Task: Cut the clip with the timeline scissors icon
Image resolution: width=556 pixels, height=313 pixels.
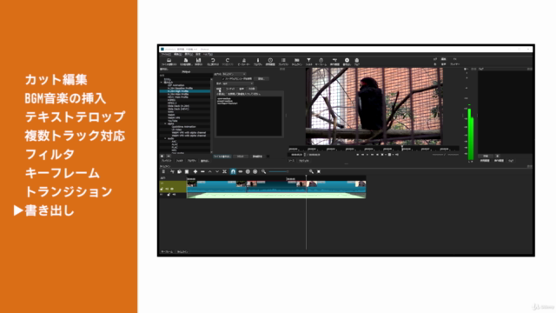Action: [x=172, y=172]
